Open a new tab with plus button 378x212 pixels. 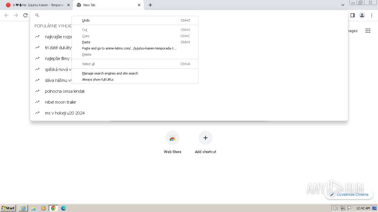click(x=150, y=5)
